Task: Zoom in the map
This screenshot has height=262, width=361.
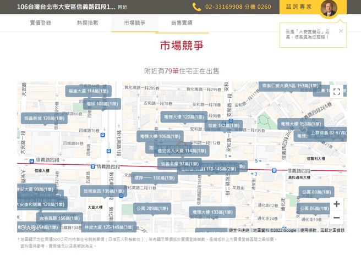Action: click(337, 204)
